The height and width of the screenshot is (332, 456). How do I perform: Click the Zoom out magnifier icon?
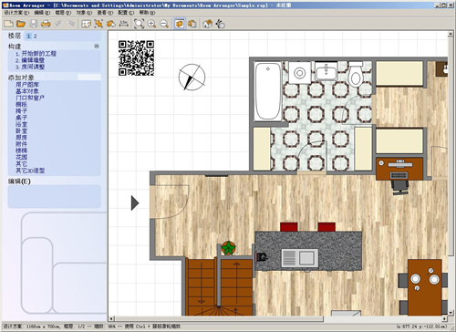click(x=164, y=24)
